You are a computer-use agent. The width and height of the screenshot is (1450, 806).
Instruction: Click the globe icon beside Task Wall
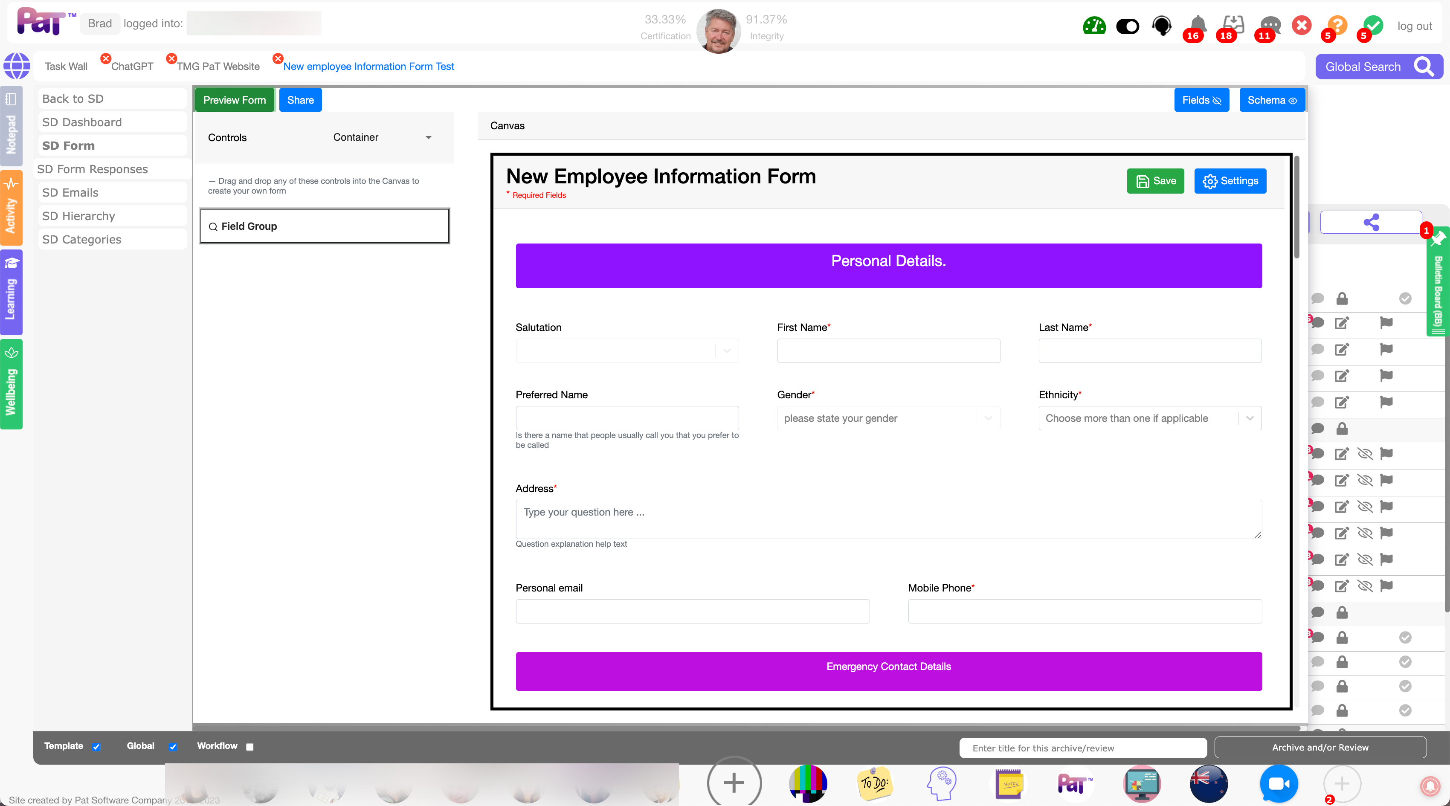tap(17, 67)
